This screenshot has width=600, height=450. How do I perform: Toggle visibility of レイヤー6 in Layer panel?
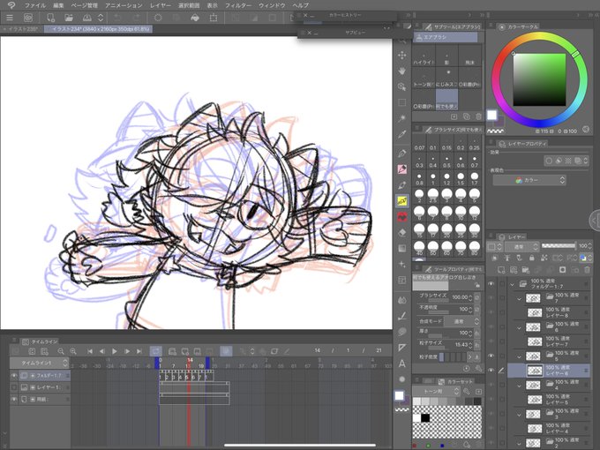(x=491, y=371)
